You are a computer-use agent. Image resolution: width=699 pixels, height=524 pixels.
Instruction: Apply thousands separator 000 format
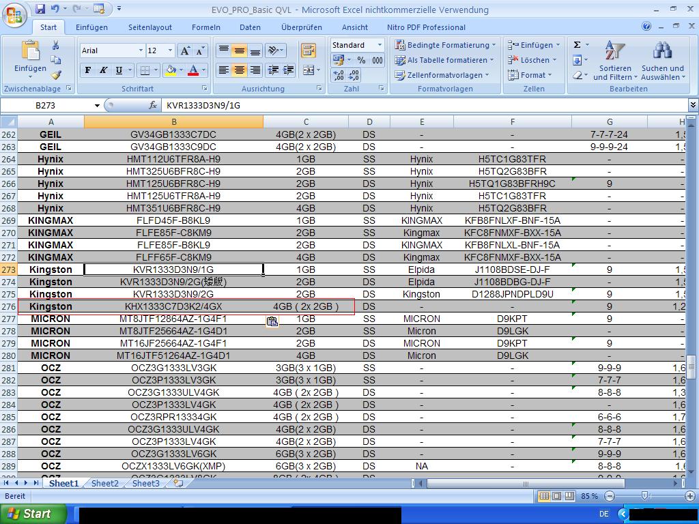[377, 60]
